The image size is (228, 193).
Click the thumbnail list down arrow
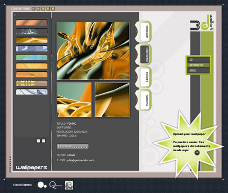point(43,141)
